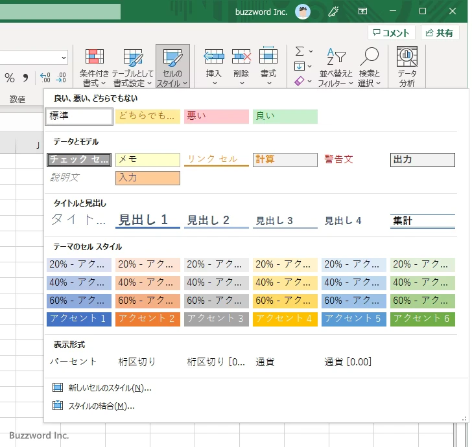Select the J column header
Image resolution: width=472 pixels, height=447 pixels.
pos(30,146)
